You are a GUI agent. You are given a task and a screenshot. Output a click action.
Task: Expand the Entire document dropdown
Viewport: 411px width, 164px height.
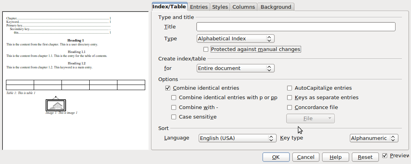(236, 68)
